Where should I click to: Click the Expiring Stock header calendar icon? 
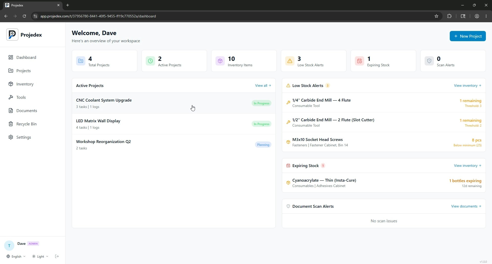click(x=288, y=166)
